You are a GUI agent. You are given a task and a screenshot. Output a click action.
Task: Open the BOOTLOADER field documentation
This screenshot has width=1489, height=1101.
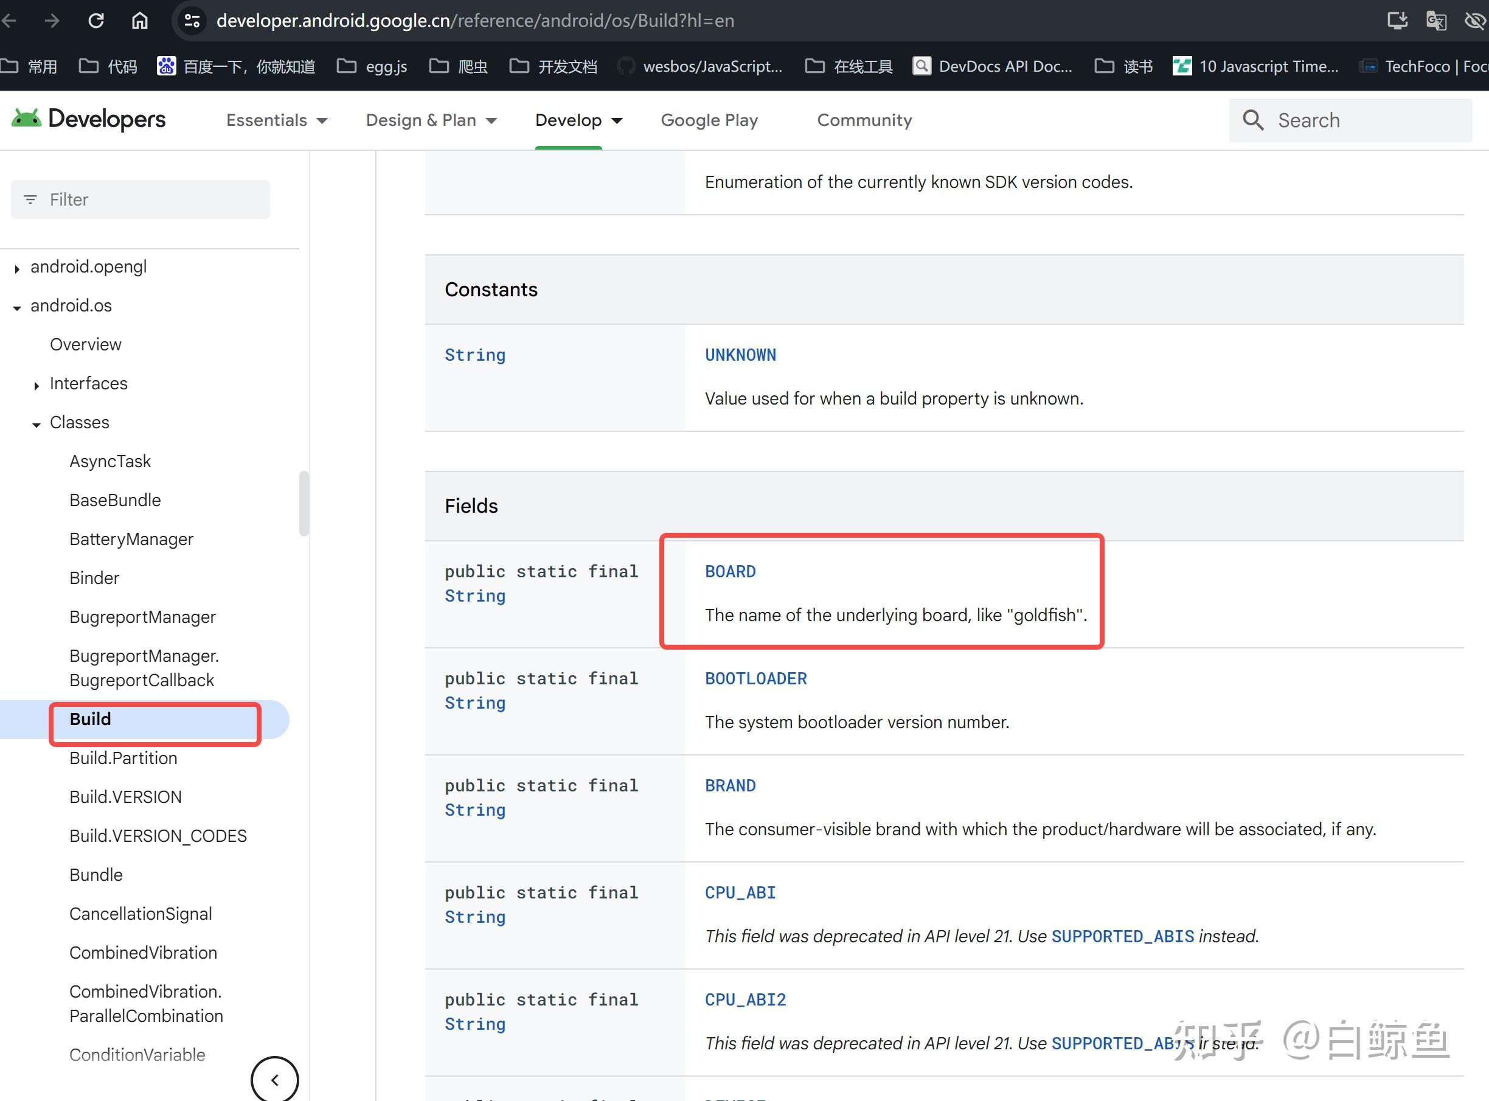click(755, 678)
